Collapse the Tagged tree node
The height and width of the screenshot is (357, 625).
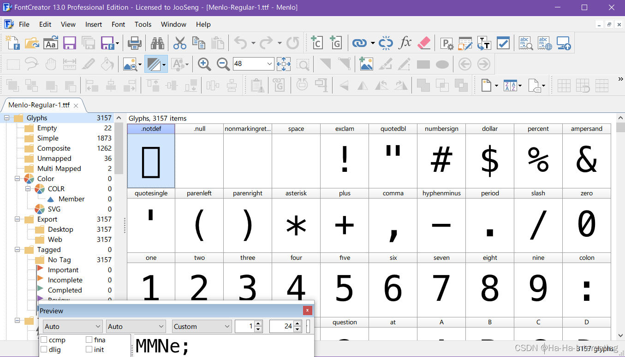[18, 250]
